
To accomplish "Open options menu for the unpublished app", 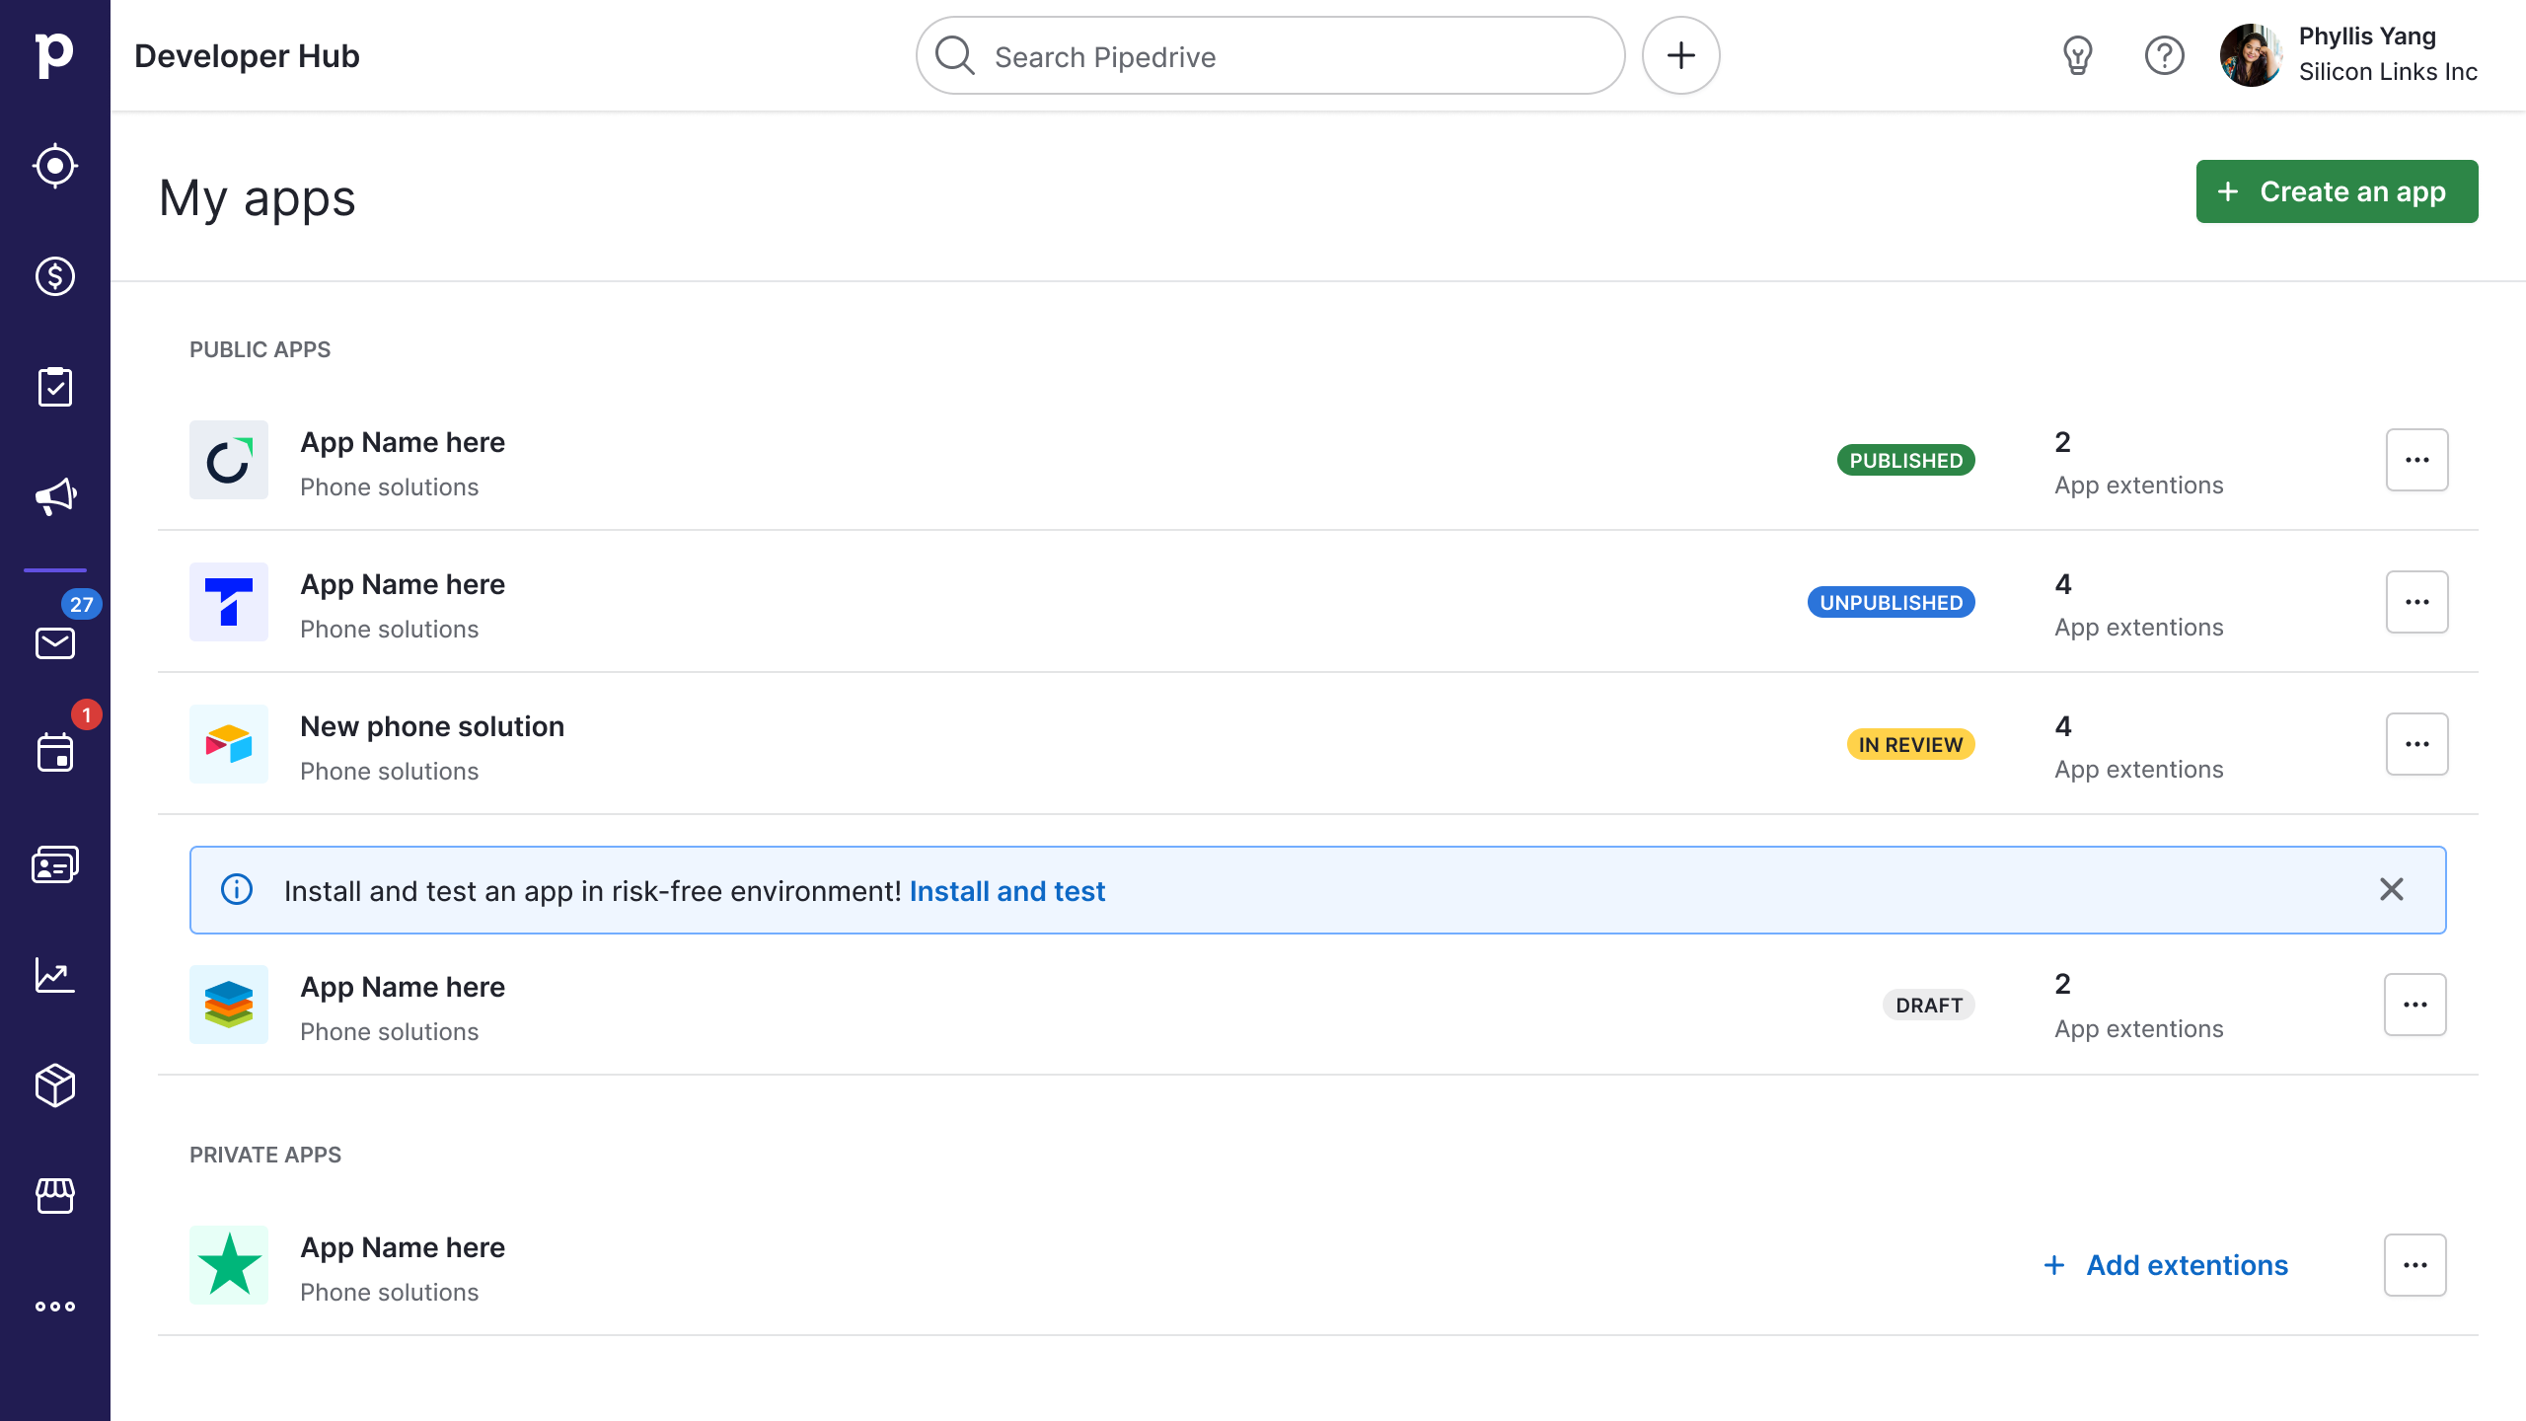I will pyautogui.click(x=2416, y=601).
